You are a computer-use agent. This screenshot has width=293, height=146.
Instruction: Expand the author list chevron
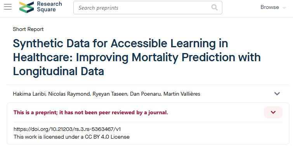click(277, 94)
